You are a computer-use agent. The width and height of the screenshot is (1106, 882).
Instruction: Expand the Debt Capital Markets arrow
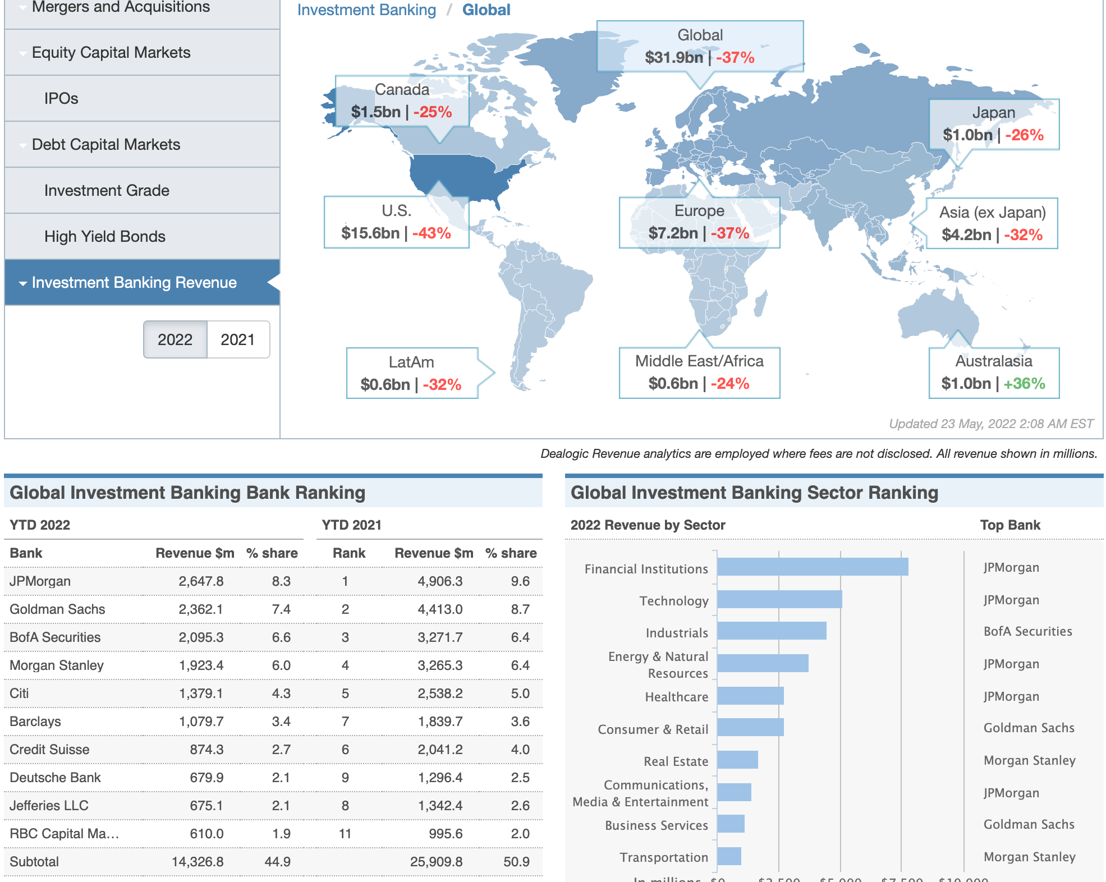[23, 145]
